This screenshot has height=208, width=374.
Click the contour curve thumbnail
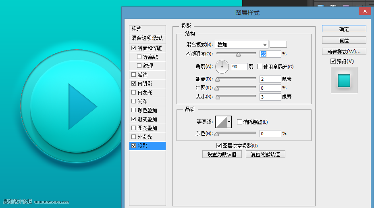point(221,122)
